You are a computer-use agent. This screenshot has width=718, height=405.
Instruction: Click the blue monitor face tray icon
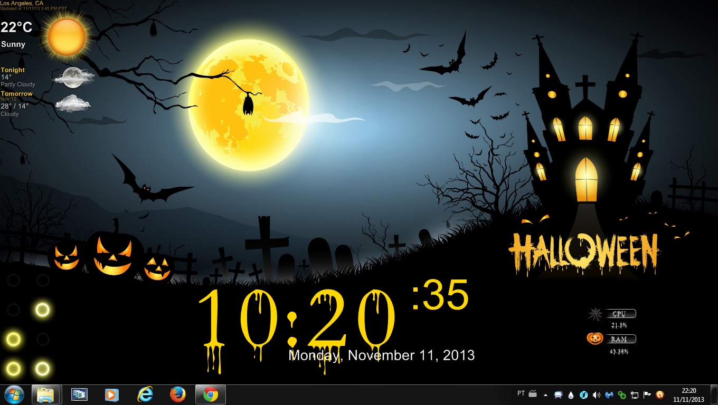pos(558,395)
